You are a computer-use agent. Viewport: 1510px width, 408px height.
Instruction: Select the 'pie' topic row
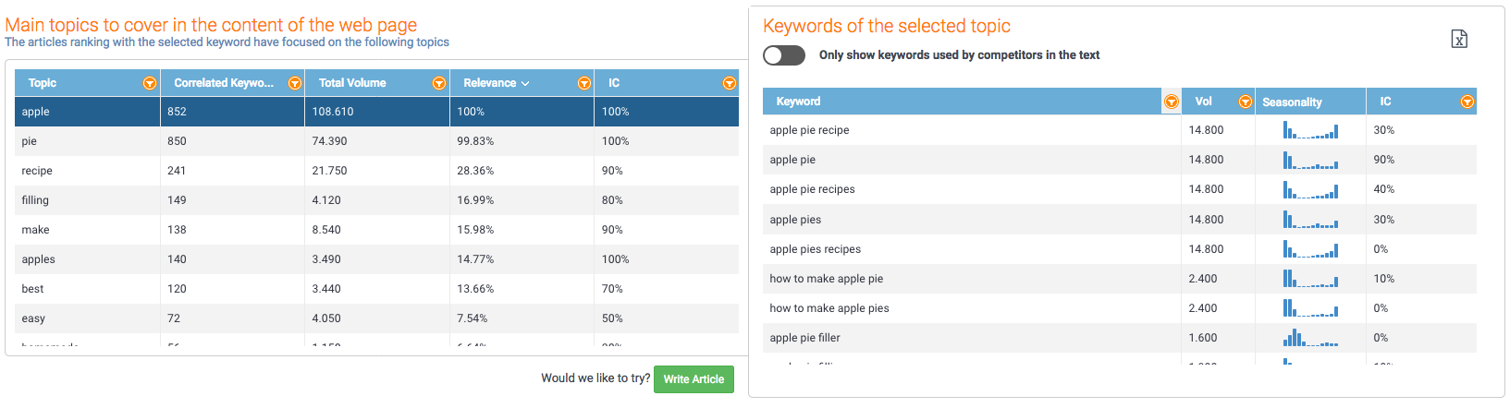coord(376,141)
